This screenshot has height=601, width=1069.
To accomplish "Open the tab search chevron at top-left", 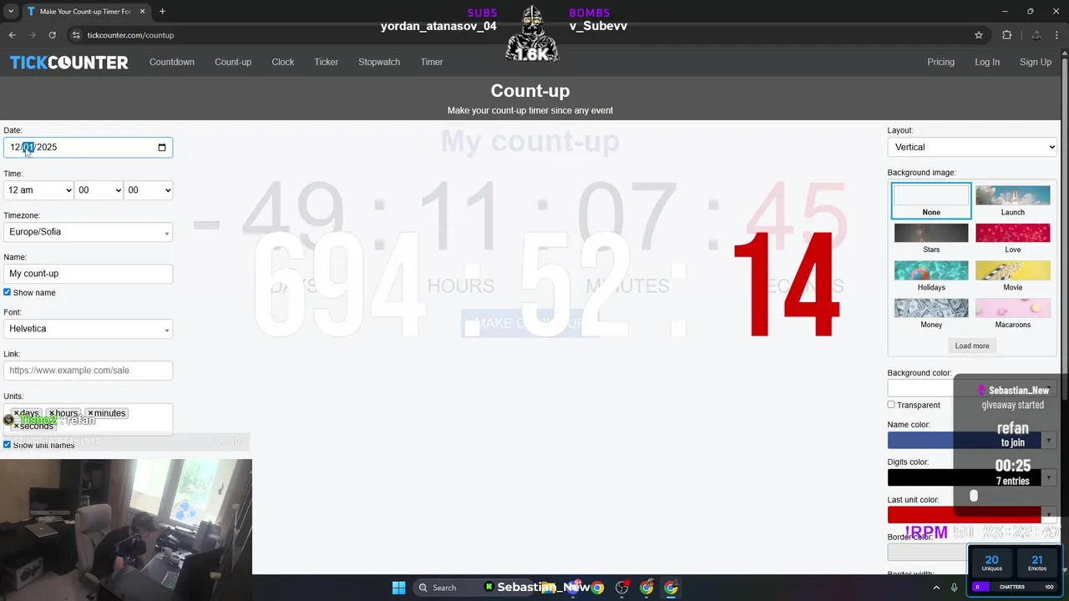I will [11, 12].
